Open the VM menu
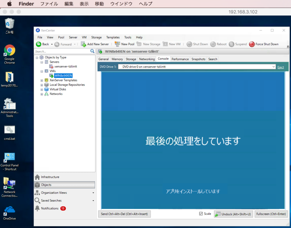 point(84,37)
